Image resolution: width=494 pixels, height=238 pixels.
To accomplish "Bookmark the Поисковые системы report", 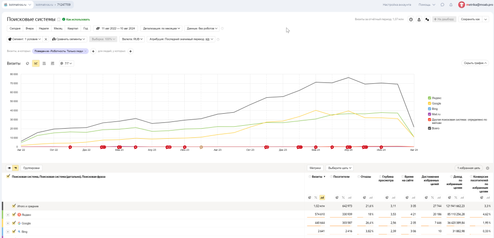I will 58,20.
